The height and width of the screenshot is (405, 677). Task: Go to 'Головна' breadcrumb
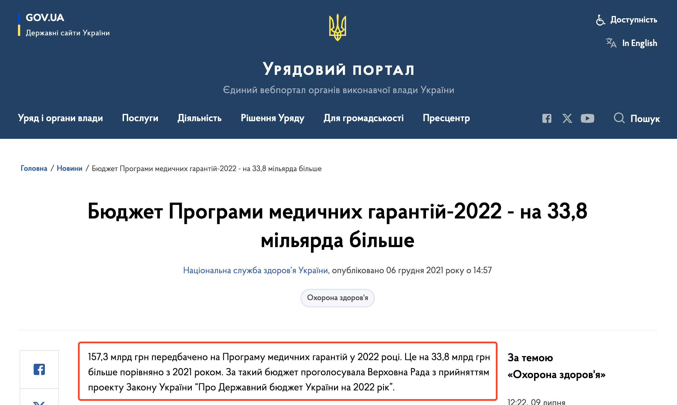34,168
